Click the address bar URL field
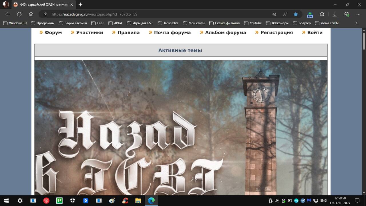The height and width of the screenshot is (206, 366). [160, 14]
